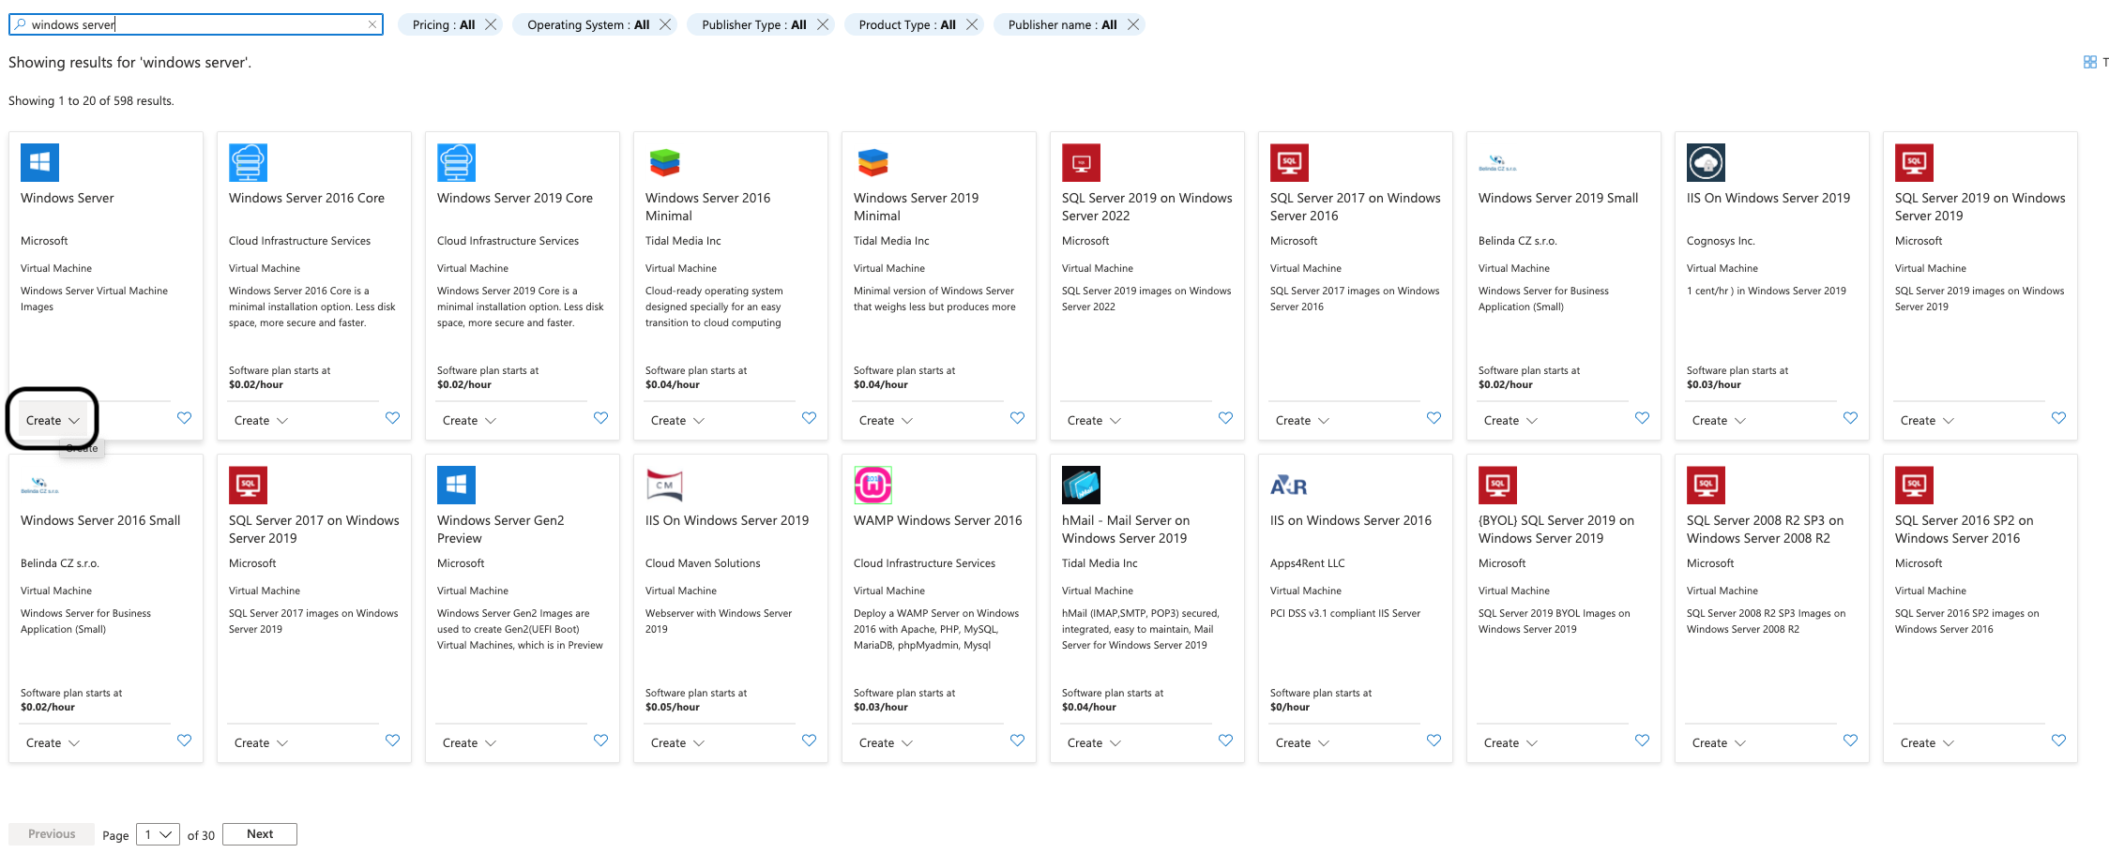Click the hMail Mail Server product icon
2109x868 pixels.
(x=1081, y=485)
